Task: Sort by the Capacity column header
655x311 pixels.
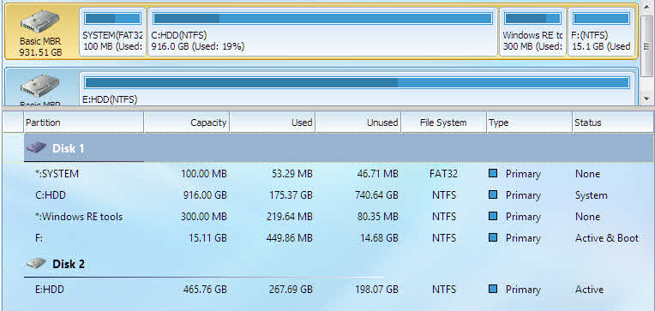Action: [x=187, y=123]
